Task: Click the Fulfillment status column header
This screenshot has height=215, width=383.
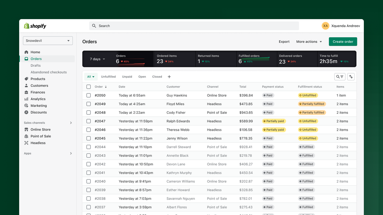Action: pyautogui.click(x=310, y=87)
